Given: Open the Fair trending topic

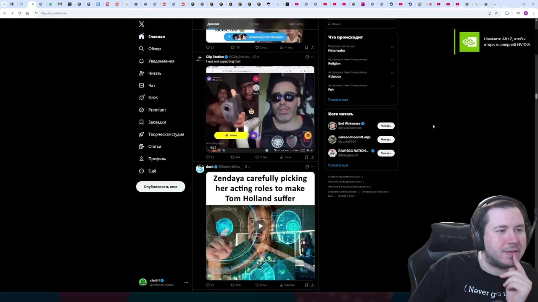Looking at the screenshot, I should 331,89.
